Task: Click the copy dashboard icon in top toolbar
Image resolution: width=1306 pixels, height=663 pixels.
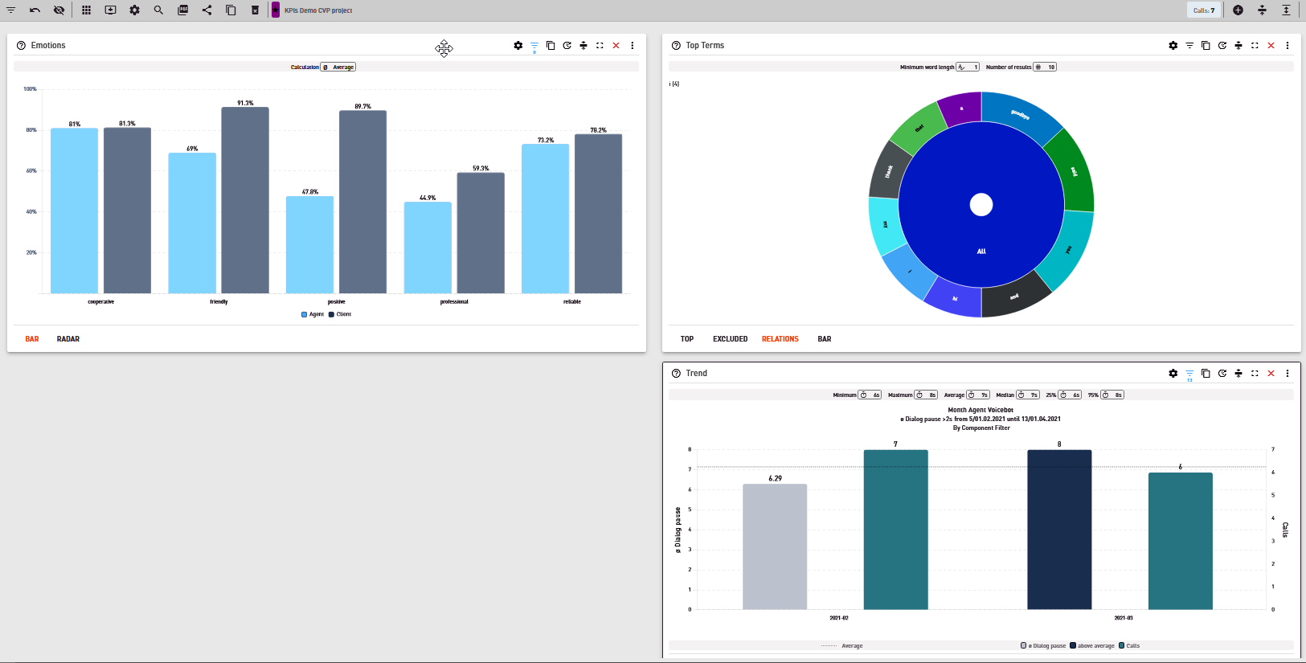Action: click(x=231, y=10)
